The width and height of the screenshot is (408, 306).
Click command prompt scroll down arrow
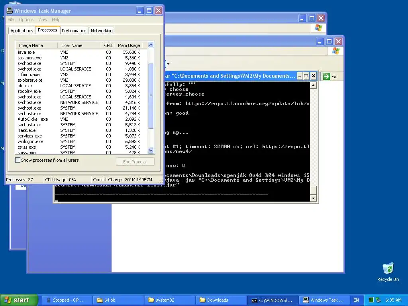(313, 198)
